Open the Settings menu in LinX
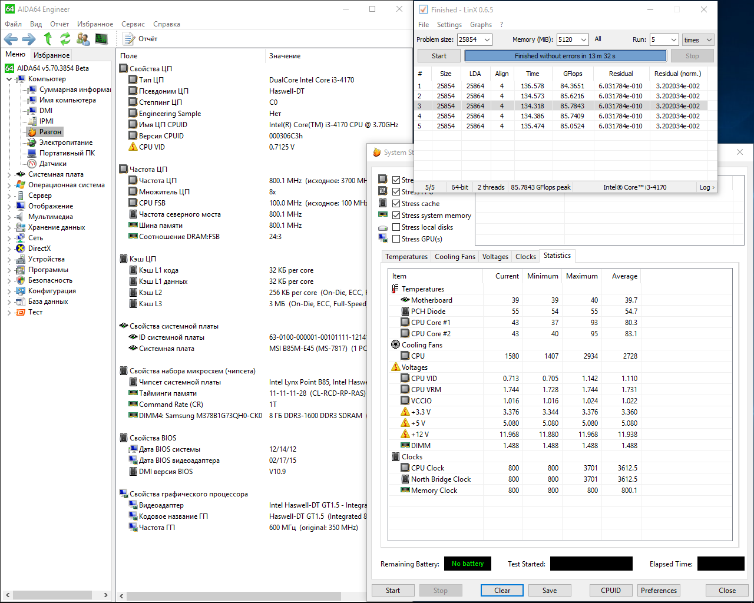754x603 pixels. point(449,25)
